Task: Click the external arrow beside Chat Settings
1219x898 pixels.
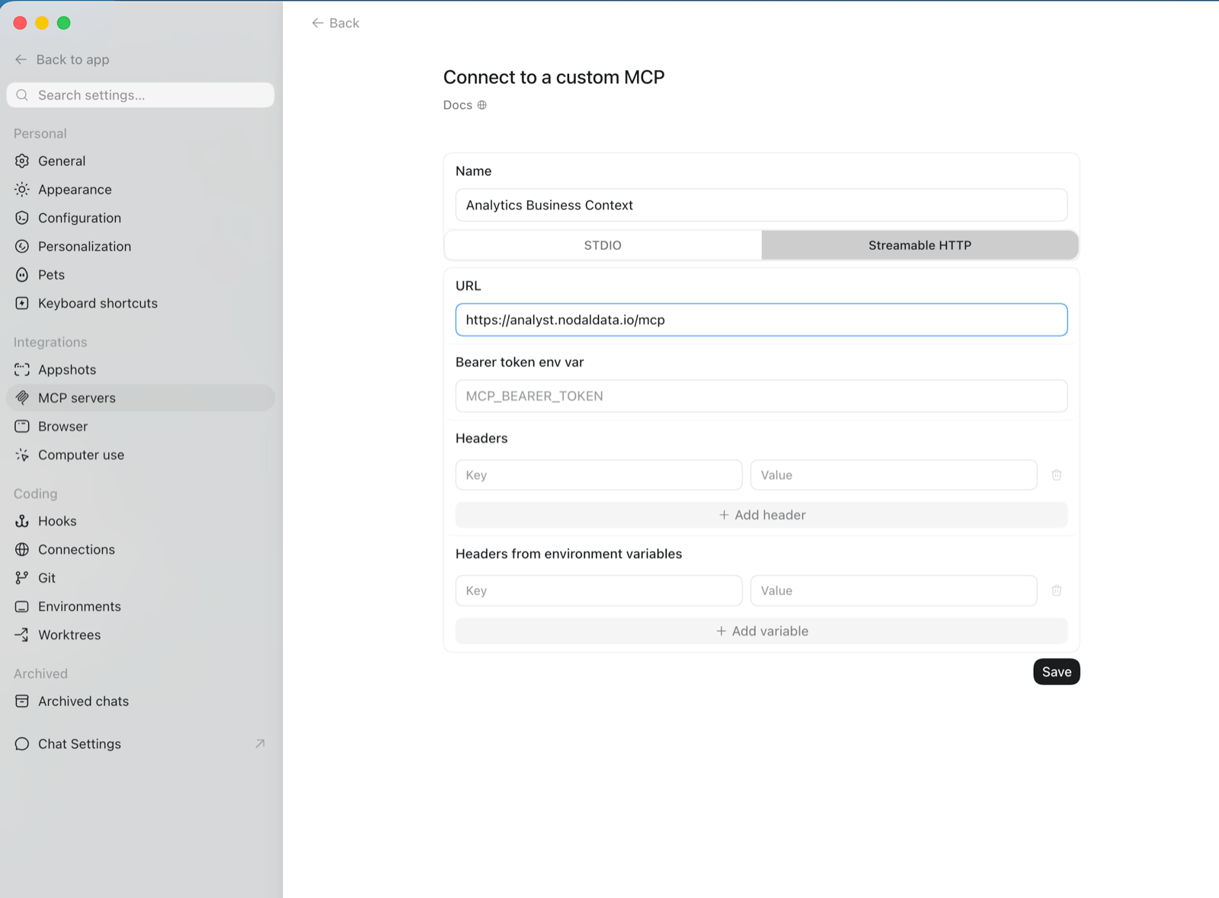Action: (x=260, y=743)
